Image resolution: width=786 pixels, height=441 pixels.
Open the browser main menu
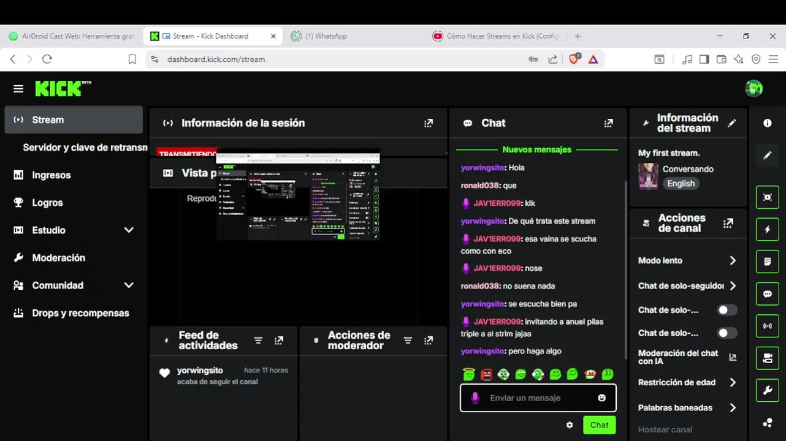[x=774, y=59]
